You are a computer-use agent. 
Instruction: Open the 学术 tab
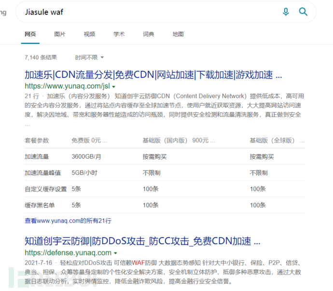119,34
